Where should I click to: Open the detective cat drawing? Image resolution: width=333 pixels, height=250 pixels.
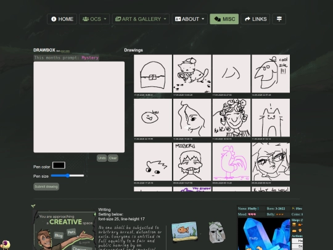(192, 73)
